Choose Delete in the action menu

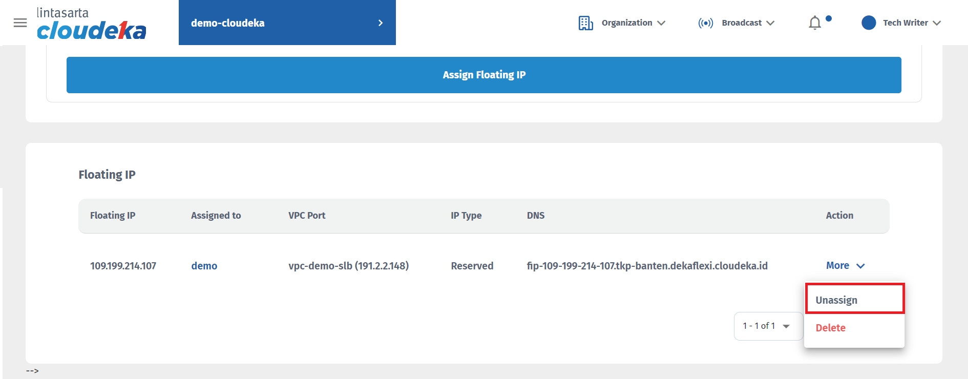pyautogui.click(x=830, y=328)
